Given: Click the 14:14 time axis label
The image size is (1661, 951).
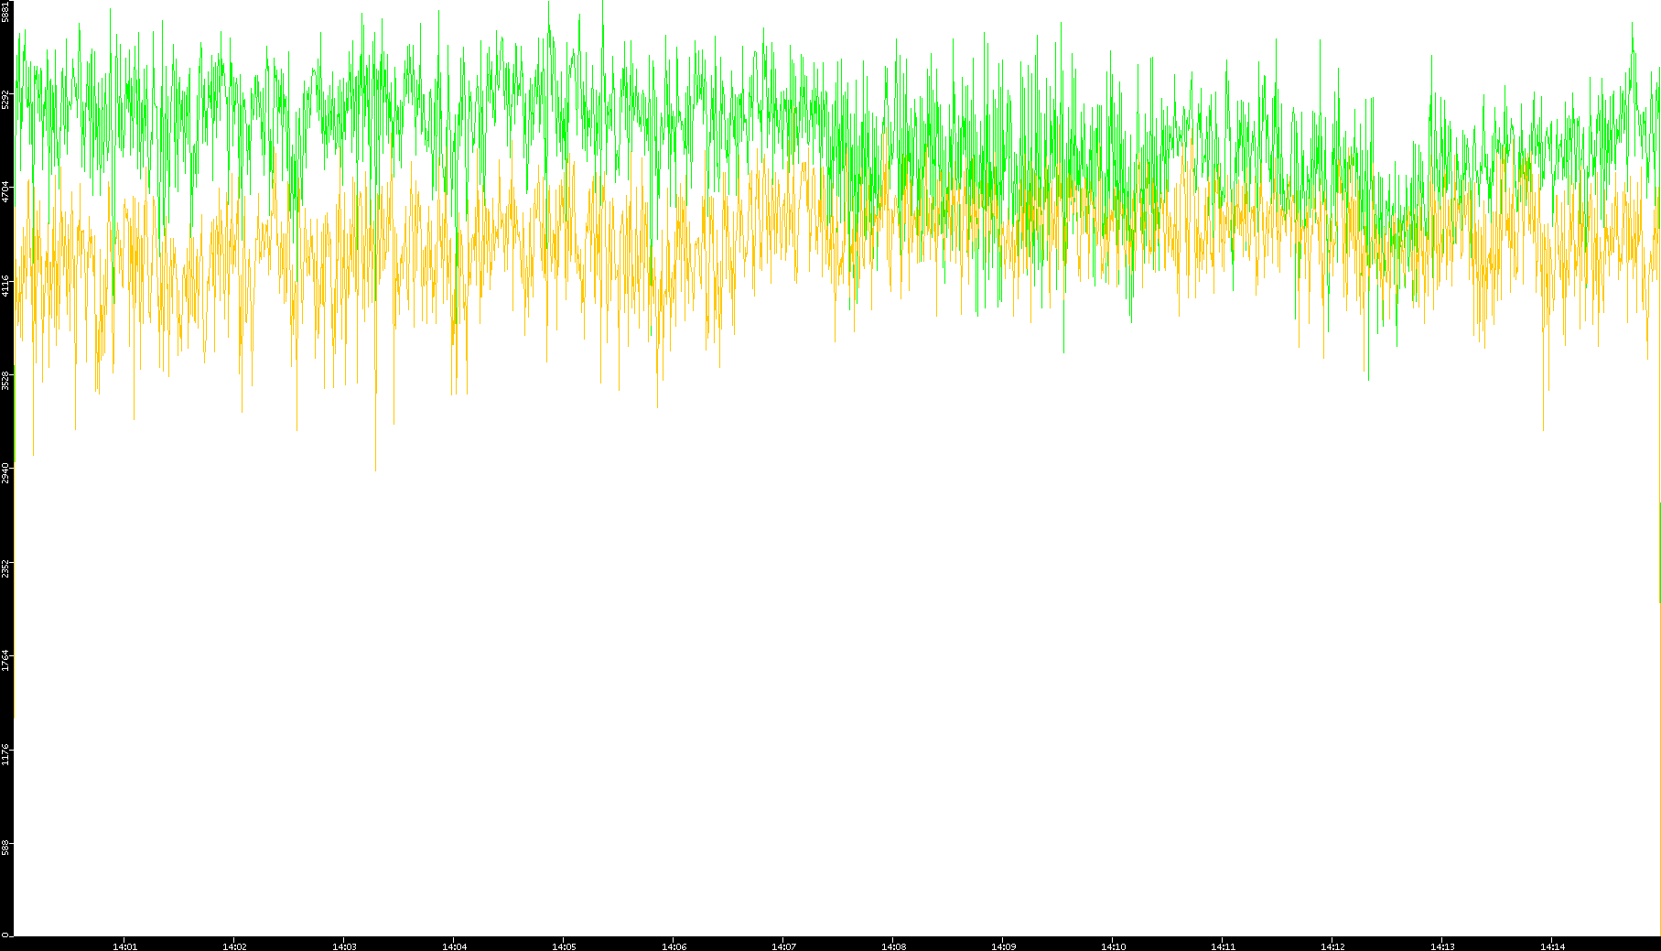Looking at the screenshot, I should click(1552, 946).
